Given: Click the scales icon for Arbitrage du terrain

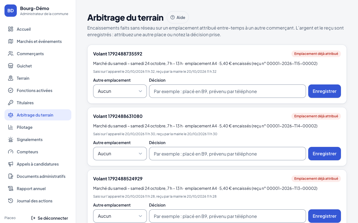Looking at the screenshot, I should (x=11, y=115).
